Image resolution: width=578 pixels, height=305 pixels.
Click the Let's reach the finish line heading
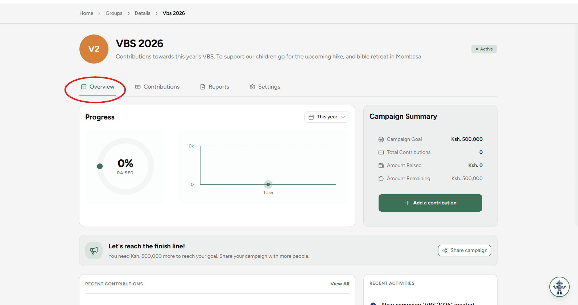click(x=146, y=246)
